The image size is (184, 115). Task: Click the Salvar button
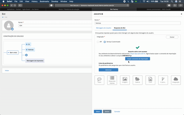tap(98, 112)
